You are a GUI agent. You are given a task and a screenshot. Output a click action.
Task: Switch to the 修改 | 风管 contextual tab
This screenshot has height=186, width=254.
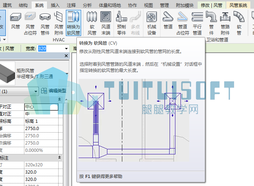(x=211, y=5)
